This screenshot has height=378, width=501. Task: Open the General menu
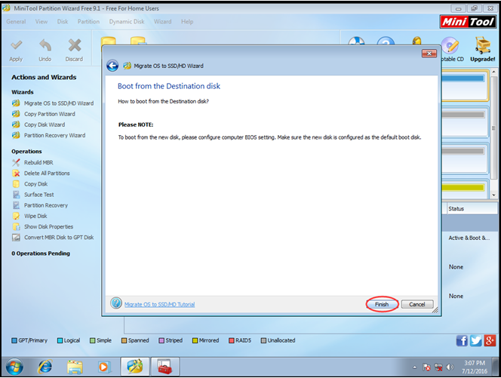click(16, 22)
